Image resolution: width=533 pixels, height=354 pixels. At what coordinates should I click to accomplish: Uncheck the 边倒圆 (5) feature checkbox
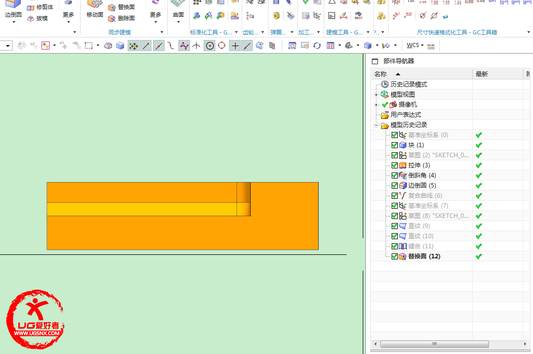[395, 186]
